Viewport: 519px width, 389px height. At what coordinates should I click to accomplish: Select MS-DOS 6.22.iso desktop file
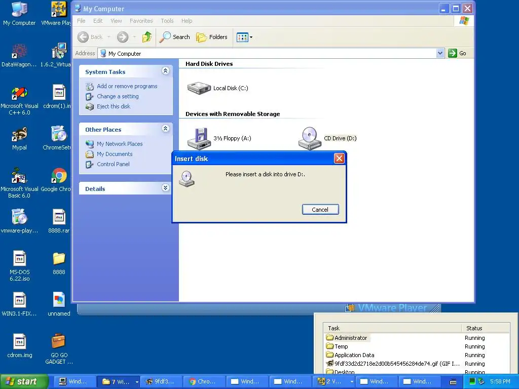click(19, 266)
